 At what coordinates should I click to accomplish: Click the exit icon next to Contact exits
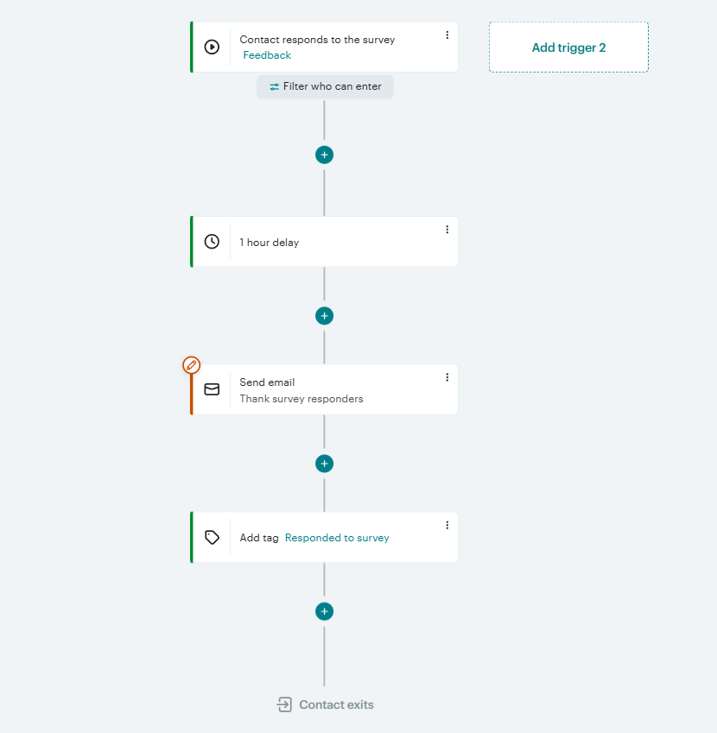coord(282,705)
